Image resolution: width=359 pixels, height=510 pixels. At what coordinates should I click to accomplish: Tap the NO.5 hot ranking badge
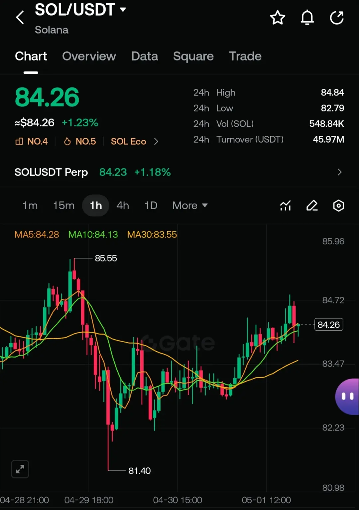click(80, 141)
